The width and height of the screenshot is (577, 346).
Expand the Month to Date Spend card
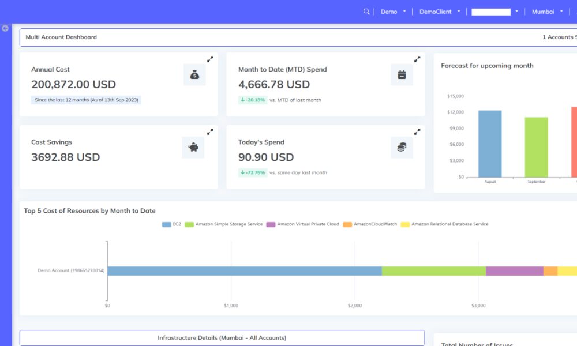(417, 59)
